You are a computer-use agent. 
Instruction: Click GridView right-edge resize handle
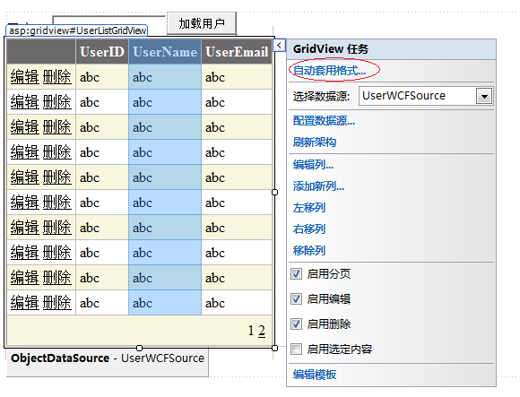274,192
